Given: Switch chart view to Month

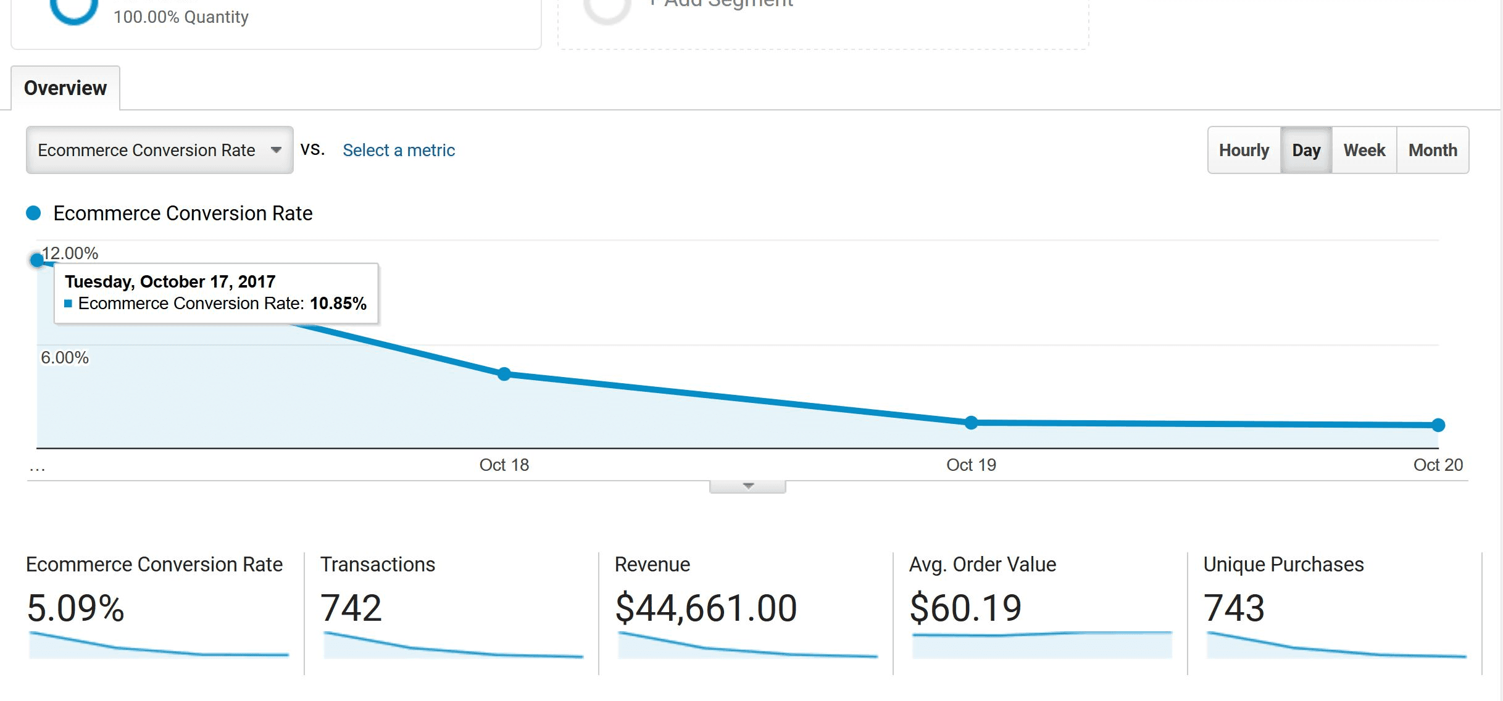Looking at the screenshot, I should 1432,151.
